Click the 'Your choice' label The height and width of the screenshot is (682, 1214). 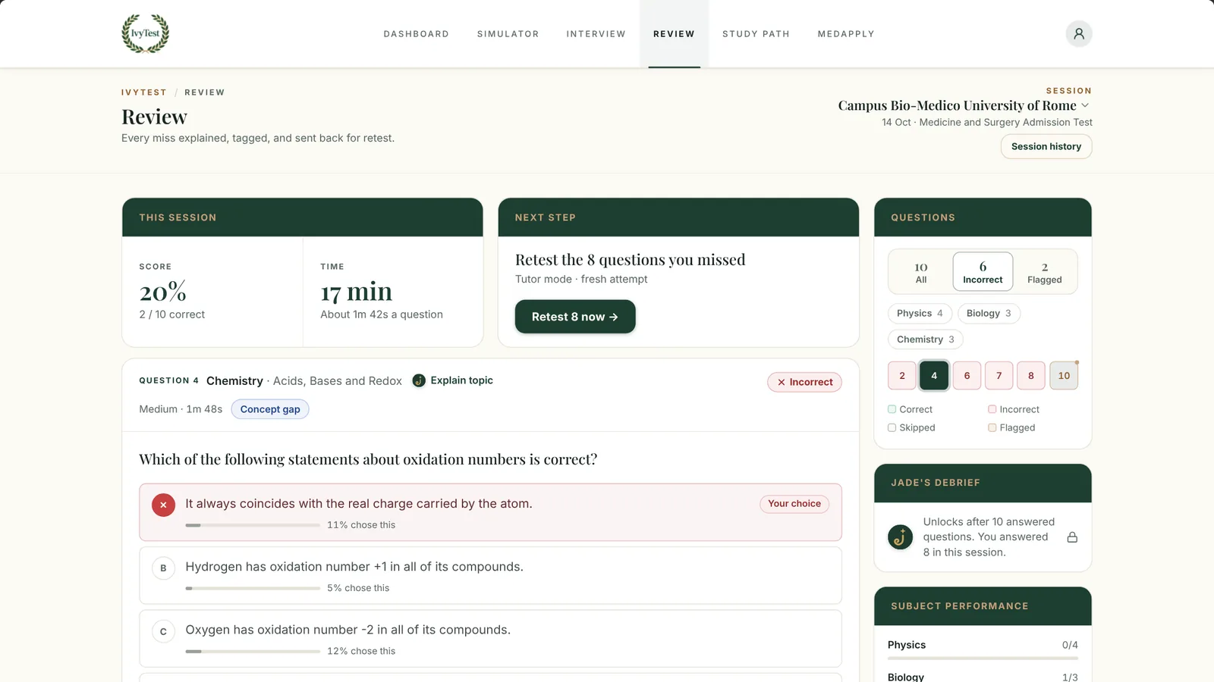(x=794, y=504)
